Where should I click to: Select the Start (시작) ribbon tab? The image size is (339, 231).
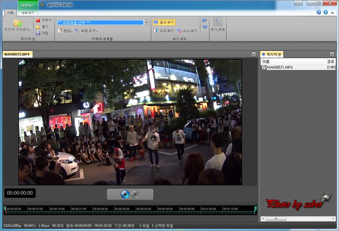coord(10,12)
